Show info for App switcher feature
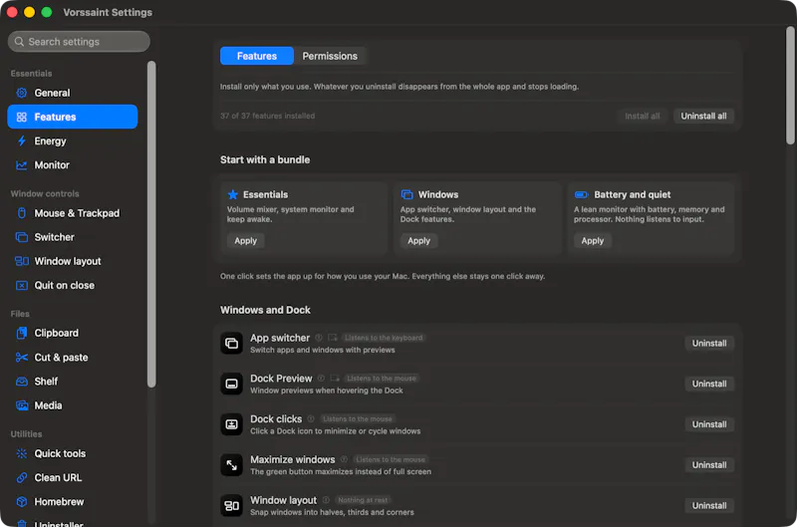The width and height of the screenshot is (797, 527). pyautogui.click(x=319, y=338)
